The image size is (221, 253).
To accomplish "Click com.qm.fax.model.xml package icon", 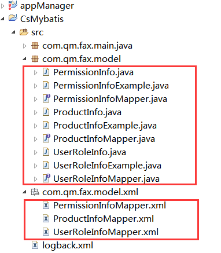I will (x=35, y=192).
